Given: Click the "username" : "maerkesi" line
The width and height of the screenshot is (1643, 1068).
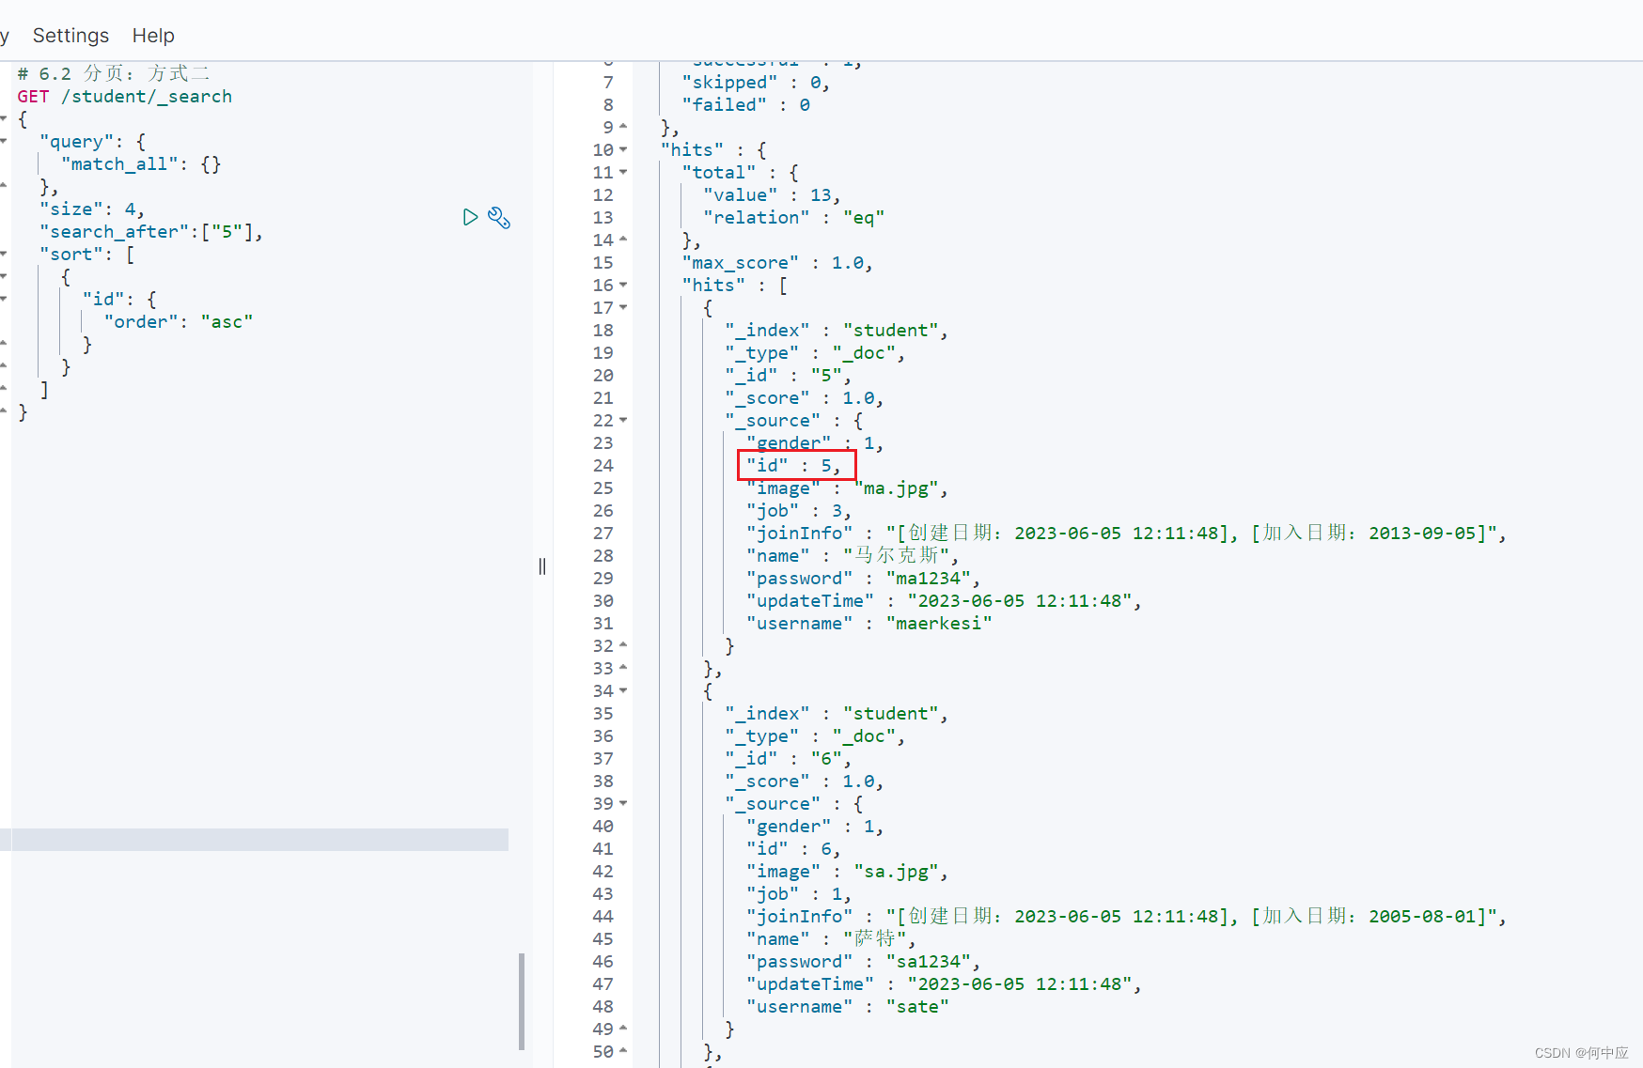Looking at the screenshot, I should 869,624.
